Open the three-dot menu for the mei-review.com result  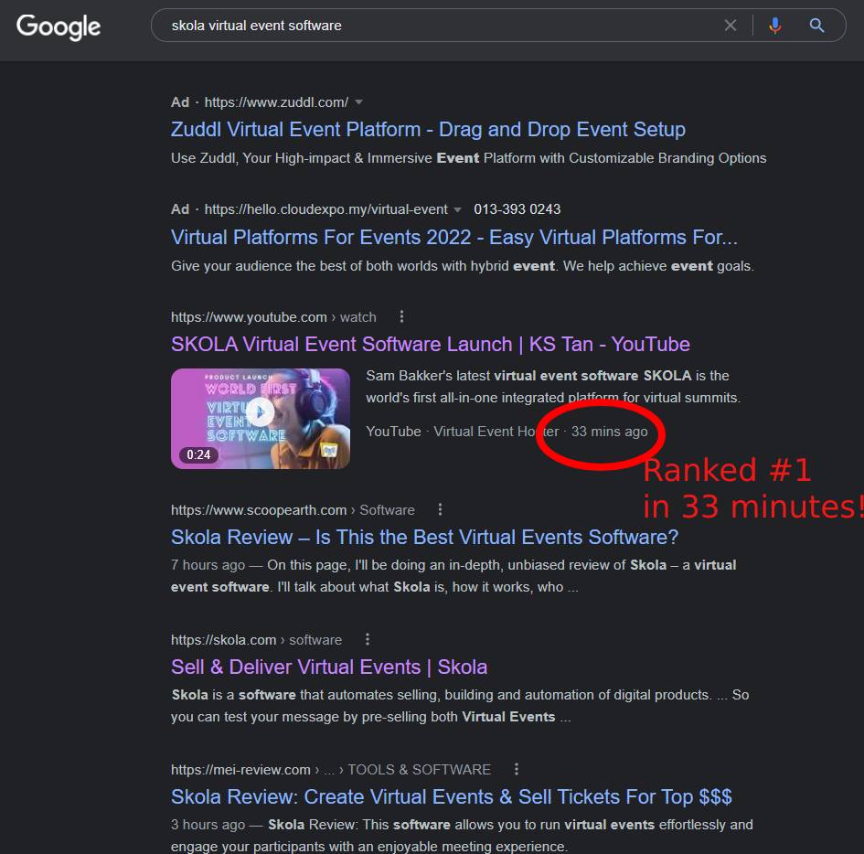pyautogui.click(x=517, y=769)
